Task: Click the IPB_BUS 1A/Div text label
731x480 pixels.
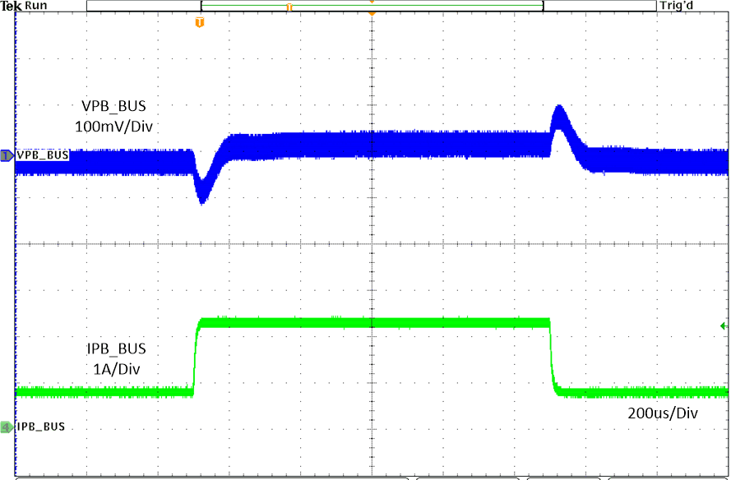Action: pyautogui.click(x=112, y=359)
